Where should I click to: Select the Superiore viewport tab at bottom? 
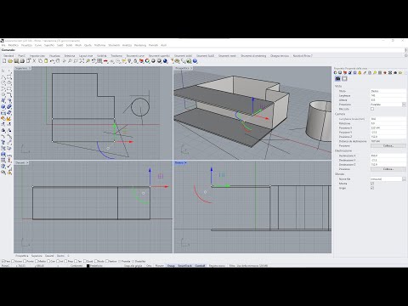37,256
